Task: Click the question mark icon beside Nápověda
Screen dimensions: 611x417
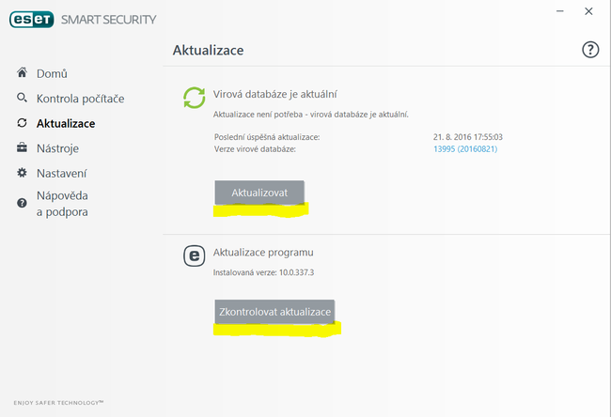Action: pos(22,203)
